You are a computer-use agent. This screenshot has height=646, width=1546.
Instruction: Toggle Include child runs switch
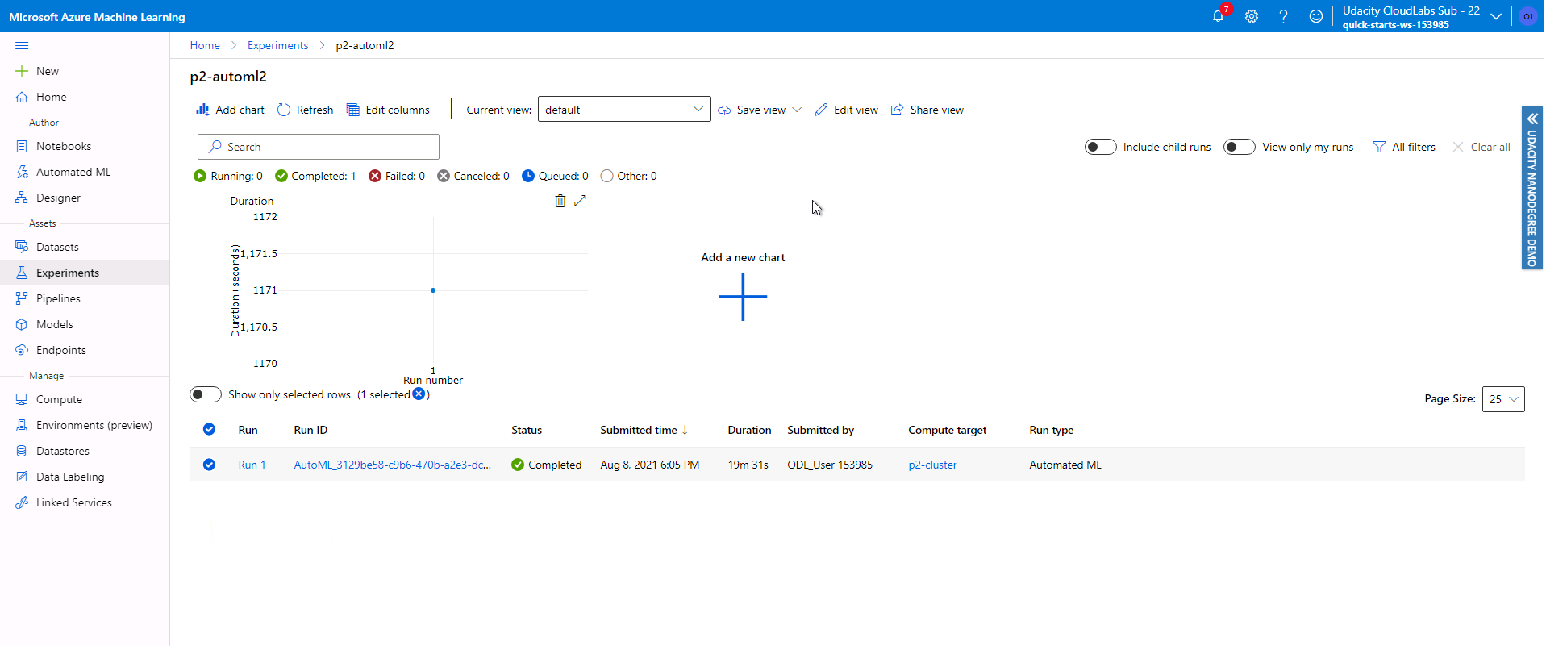[x=1100, y=147]
